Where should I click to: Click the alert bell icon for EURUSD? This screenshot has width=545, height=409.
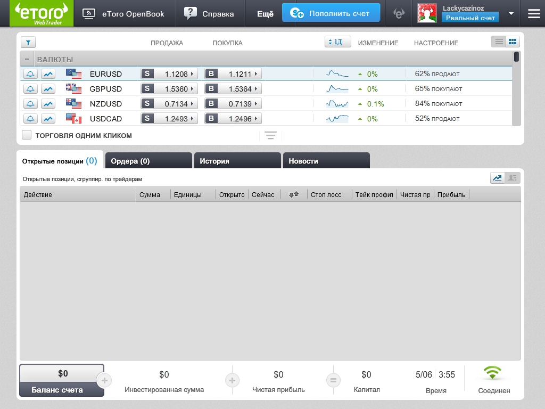click(31, 74)
